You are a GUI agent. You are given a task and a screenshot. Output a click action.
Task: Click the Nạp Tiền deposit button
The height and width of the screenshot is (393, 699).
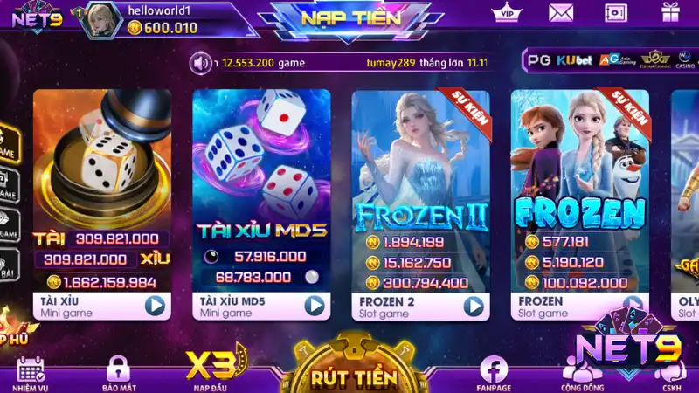[351, 18]
